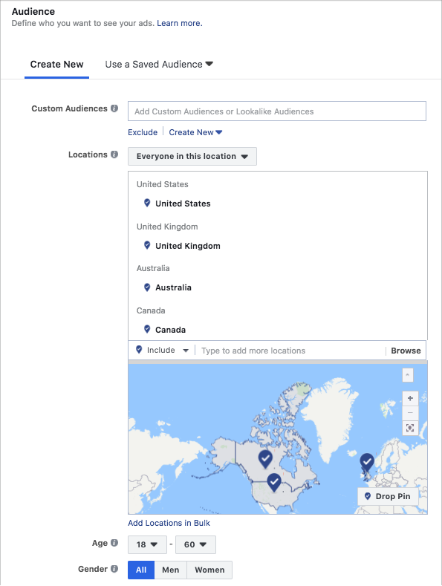Click the map fullscreen focus icon
Screen dimensions: 442x586
pos(410,428)
